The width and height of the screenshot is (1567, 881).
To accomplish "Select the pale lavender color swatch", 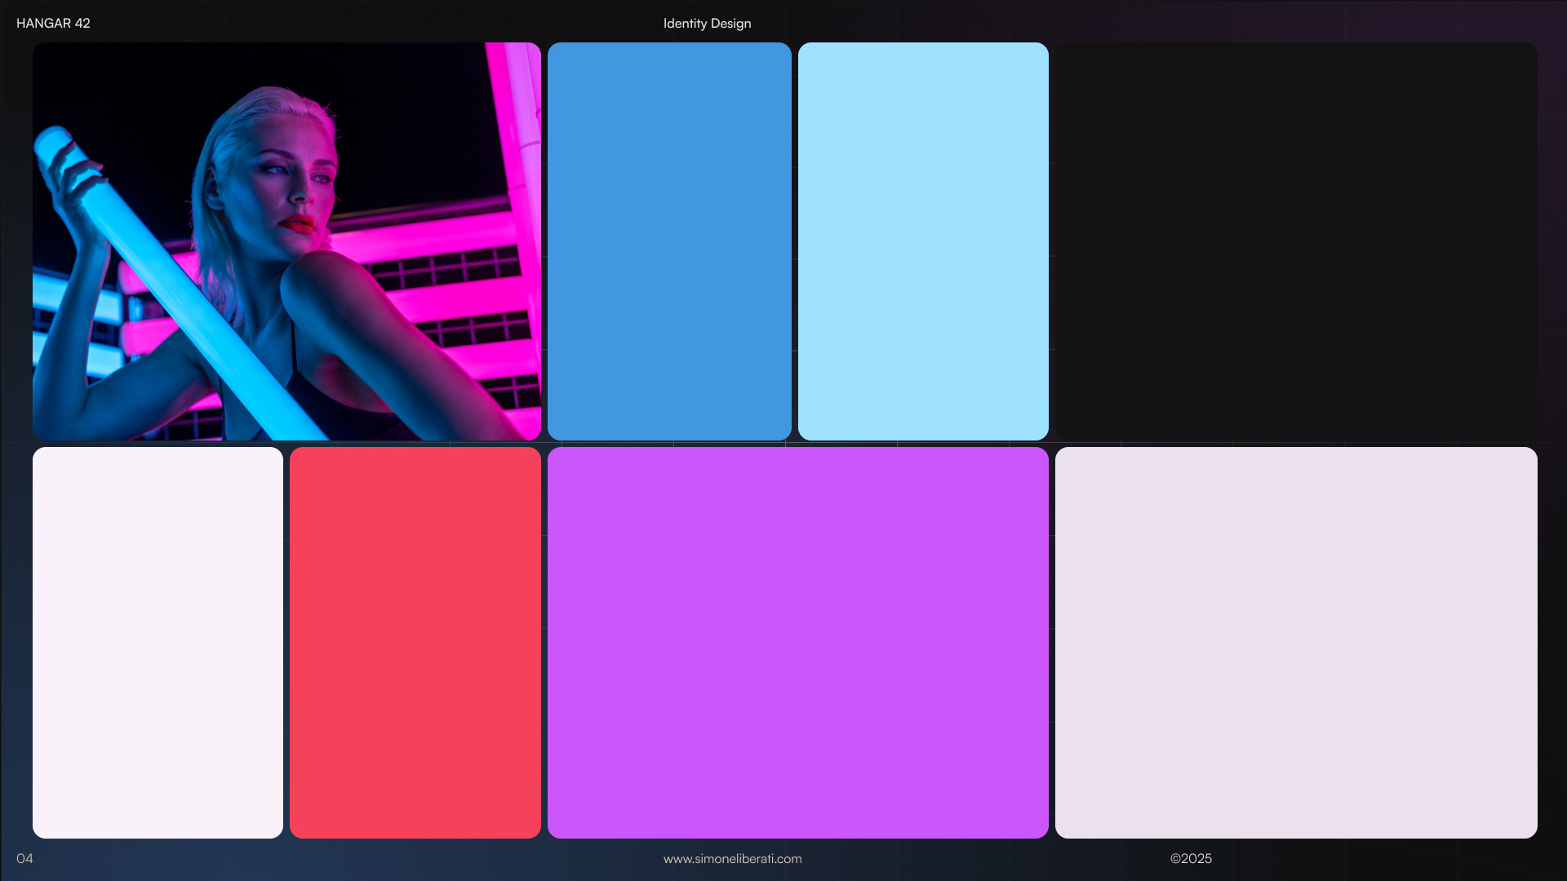I will 1296,643.
